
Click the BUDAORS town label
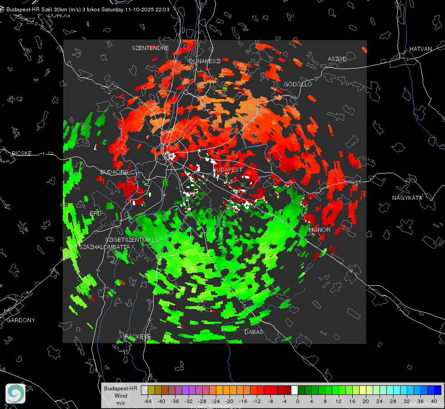[114, 172]
